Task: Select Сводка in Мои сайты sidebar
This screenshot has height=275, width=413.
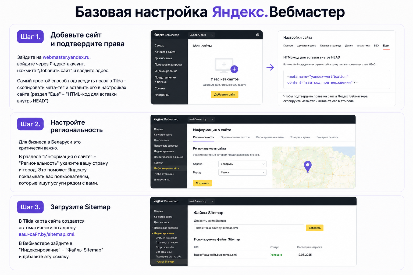Action: [x=159, y=46]
